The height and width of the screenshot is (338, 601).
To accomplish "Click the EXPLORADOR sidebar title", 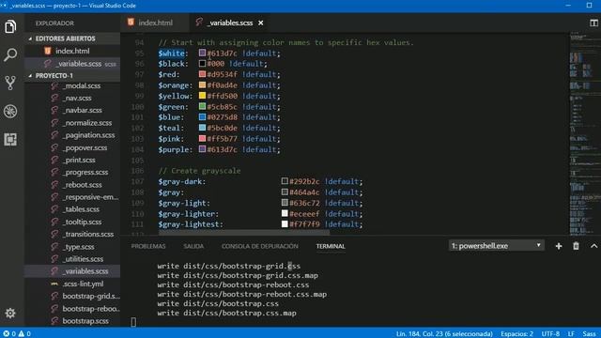I will point(54,23).
